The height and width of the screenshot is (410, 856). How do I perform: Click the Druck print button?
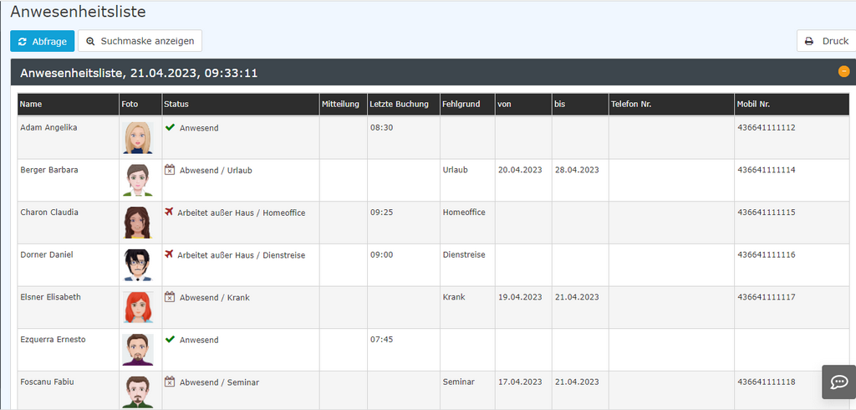tap(827, 41)
